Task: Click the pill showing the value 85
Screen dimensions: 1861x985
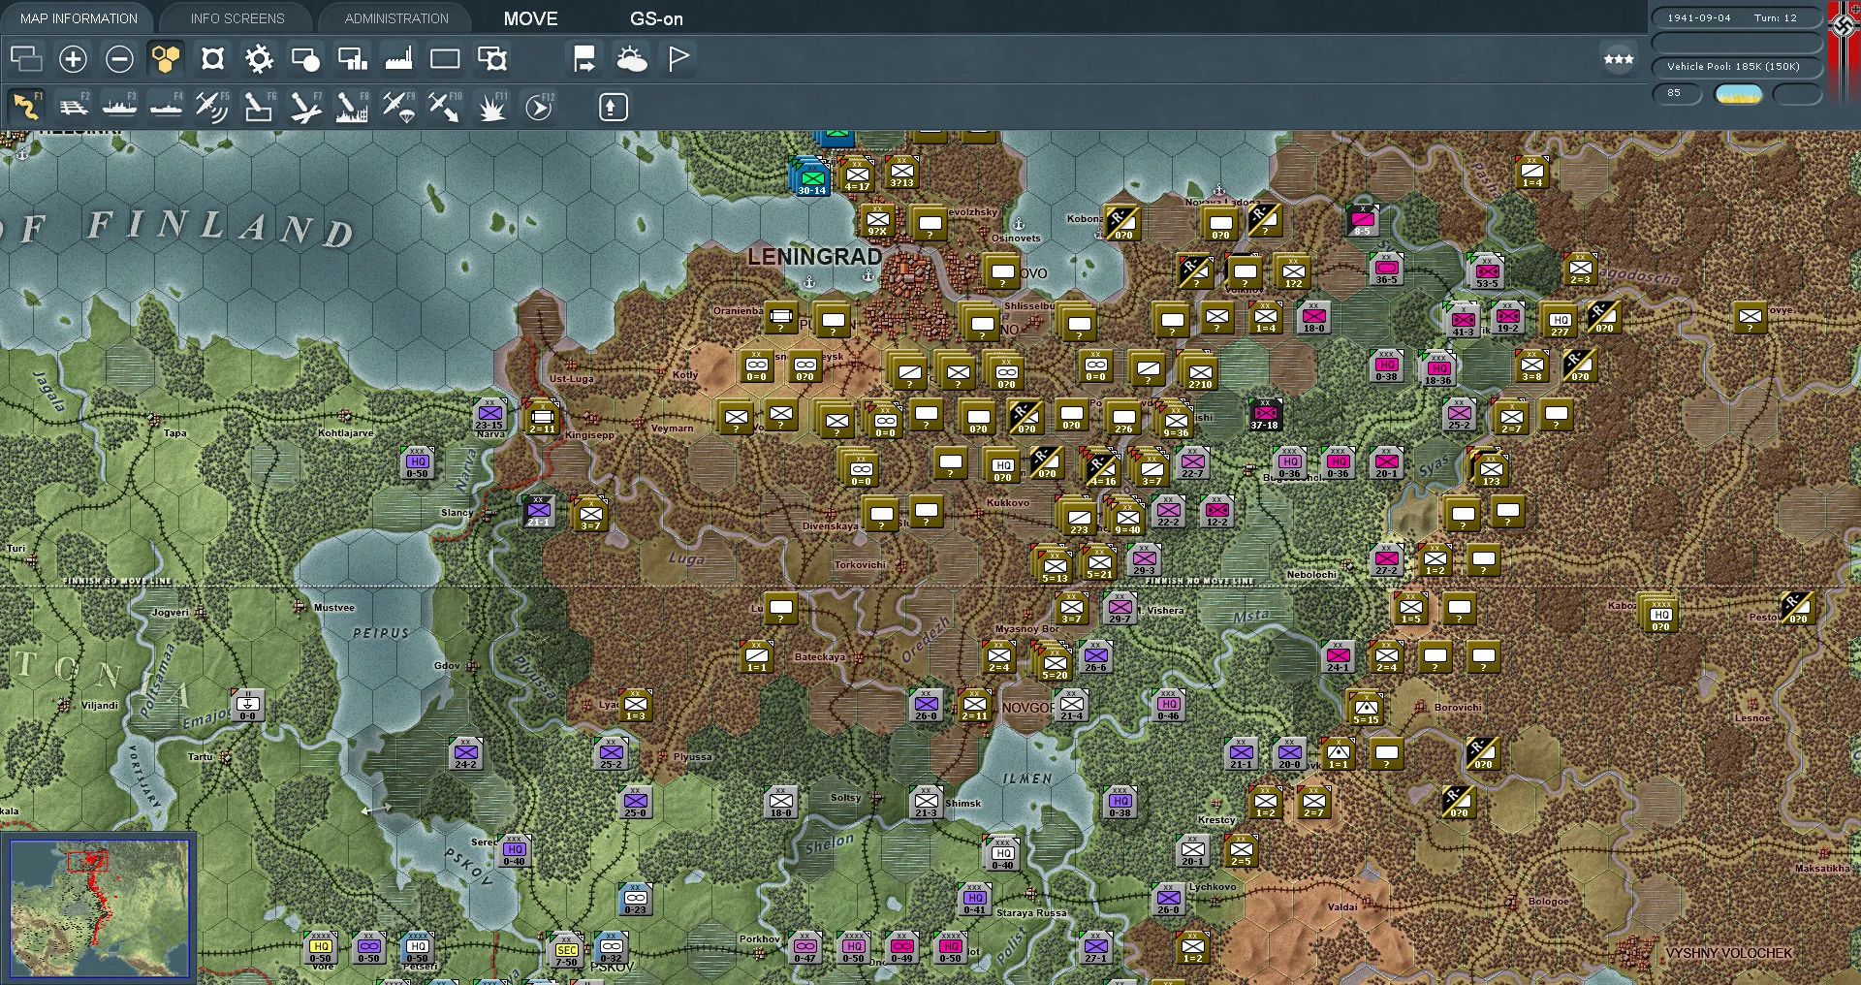Action: (x=1677, y=93)
